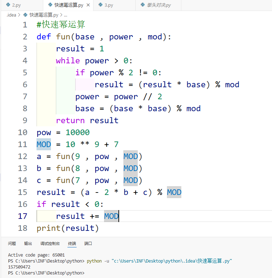The width and height of the screenshot is (272, 278).
Task: Click the value '10000' on line 10
Action: point(78,132)
